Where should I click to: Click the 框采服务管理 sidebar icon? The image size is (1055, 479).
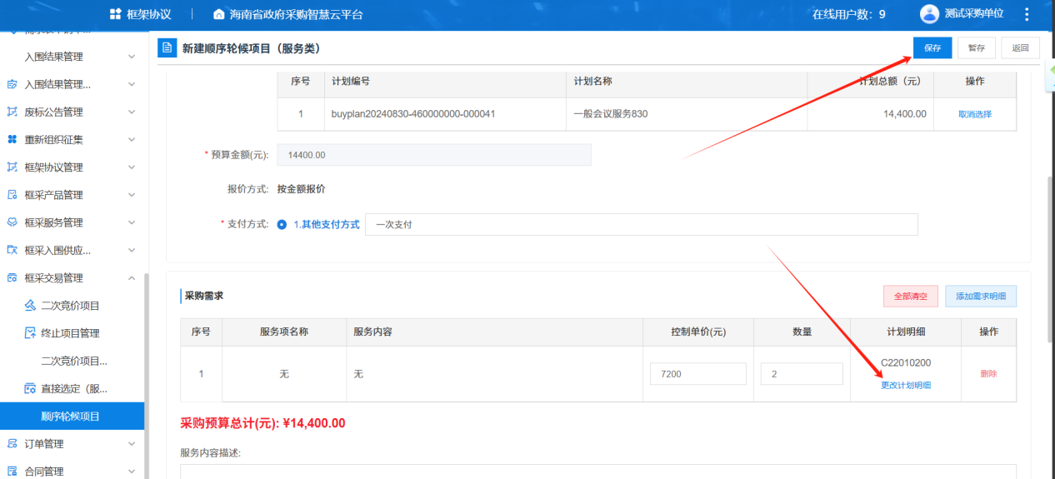tap(12, 222)
